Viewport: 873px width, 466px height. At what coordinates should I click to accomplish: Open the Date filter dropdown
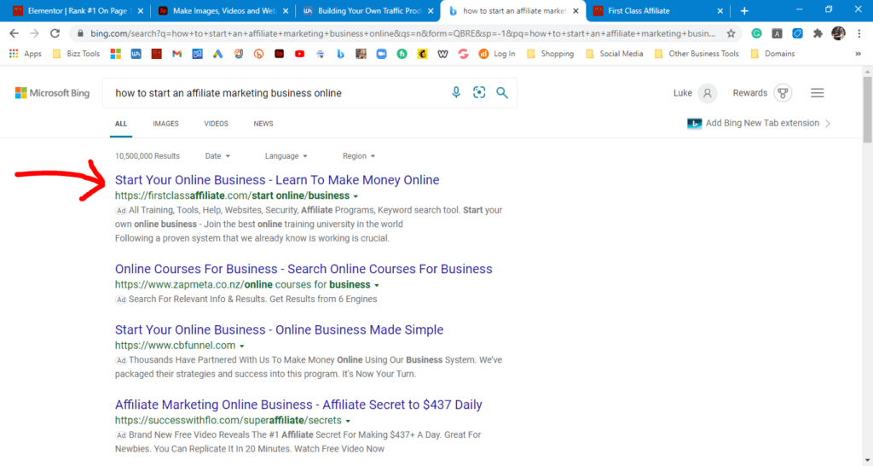click(x=217, y=156)
